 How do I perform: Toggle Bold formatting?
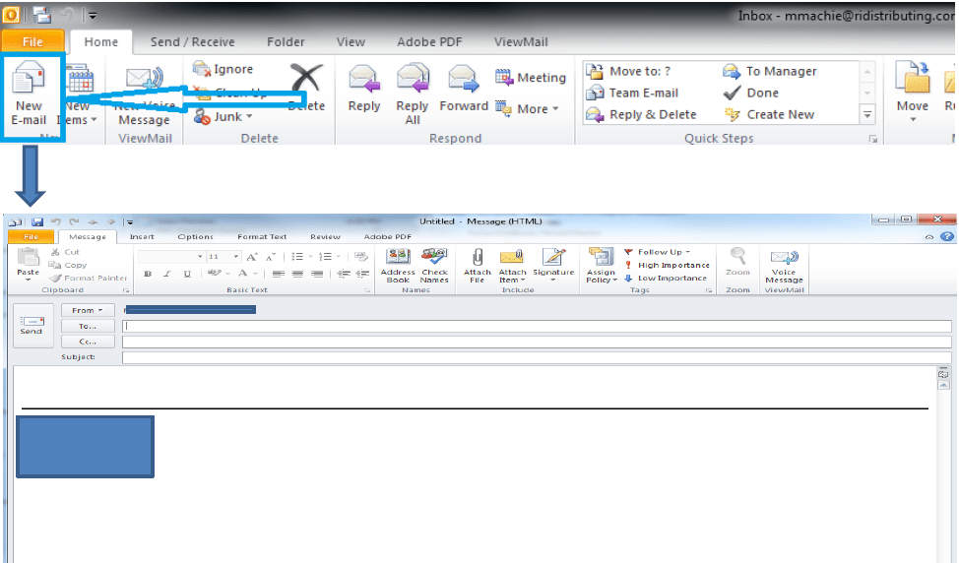click(148, 274)
